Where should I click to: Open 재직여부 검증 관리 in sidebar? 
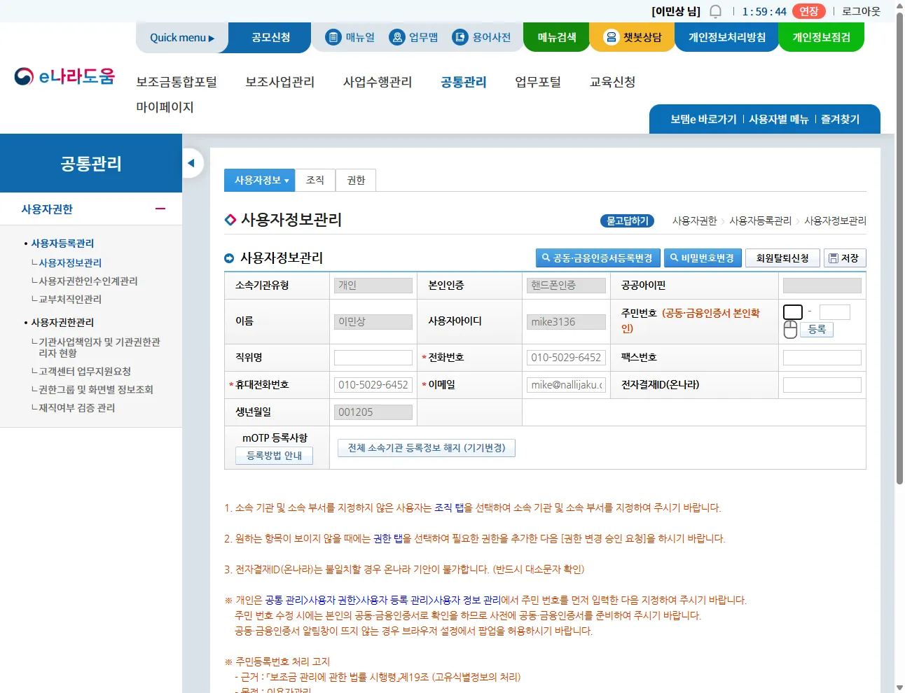click(77, 407)
